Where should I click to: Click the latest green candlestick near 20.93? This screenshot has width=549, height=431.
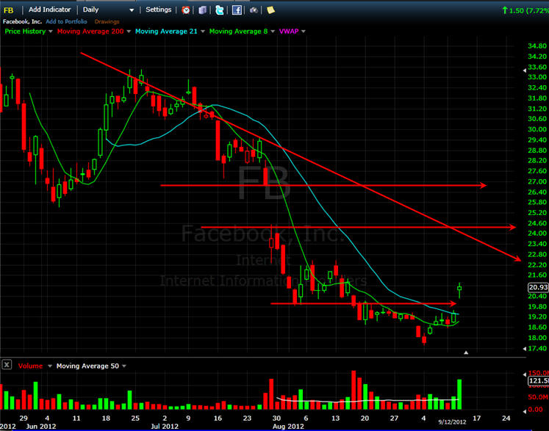(459, 290)
